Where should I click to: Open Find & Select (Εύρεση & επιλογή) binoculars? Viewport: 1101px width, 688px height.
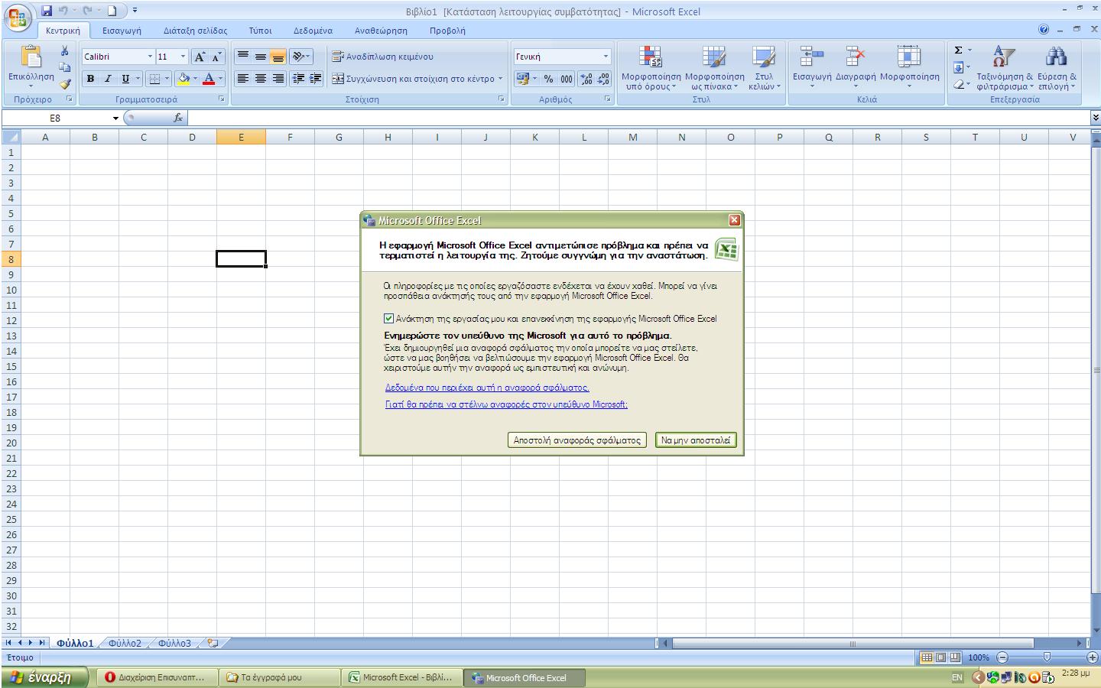coord(1057,68)
